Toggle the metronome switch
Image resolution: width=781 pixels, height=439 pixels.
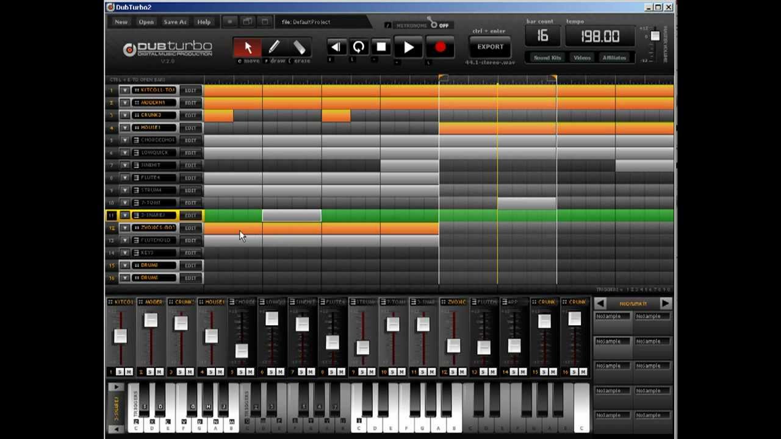[x=434, y=24]
